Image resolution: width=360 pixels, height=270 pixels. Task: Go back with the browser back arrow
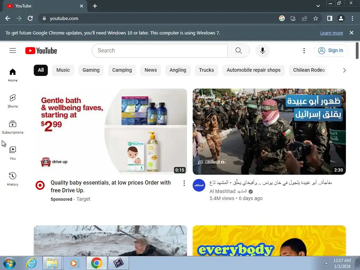[8, 18]
